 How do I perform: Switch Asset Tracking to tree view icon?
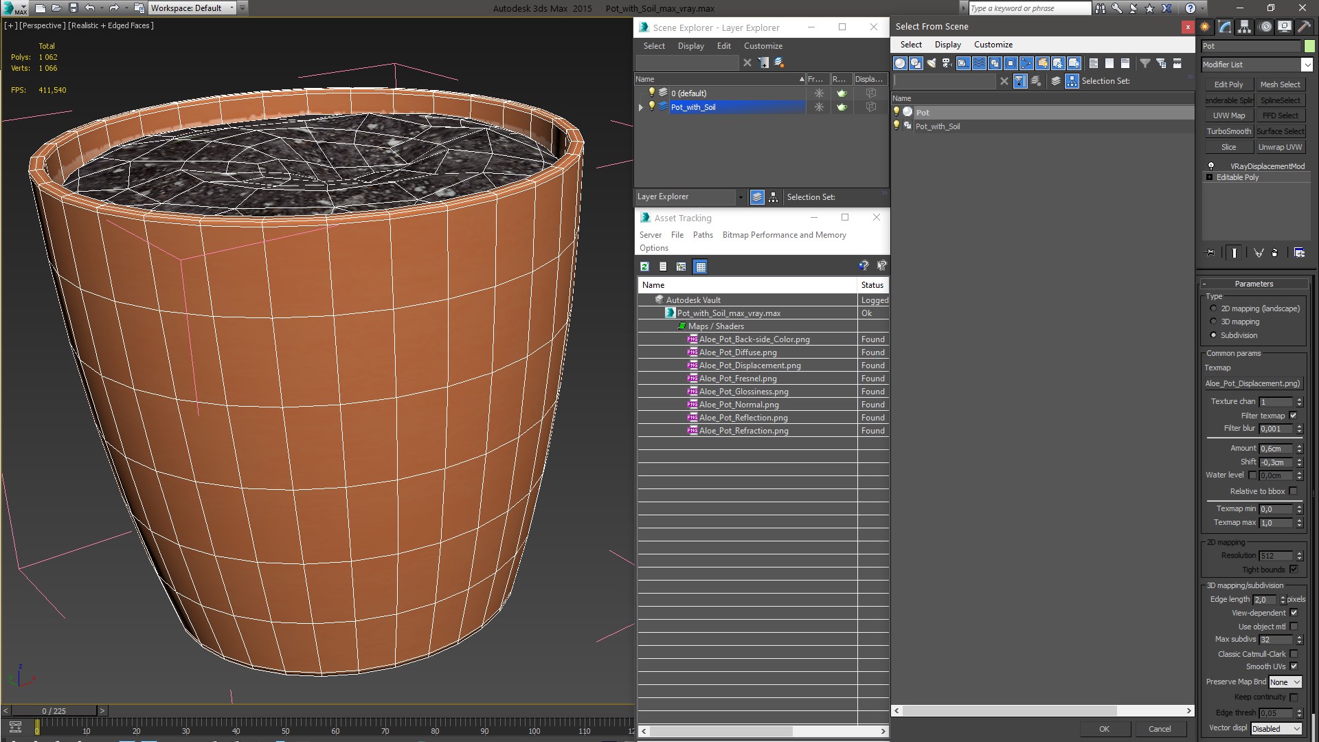click(x=681, y=267)
